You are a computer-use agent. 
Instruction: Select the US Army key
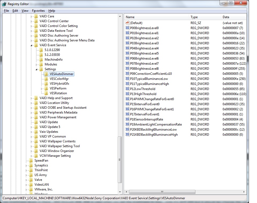pos(40,175)
